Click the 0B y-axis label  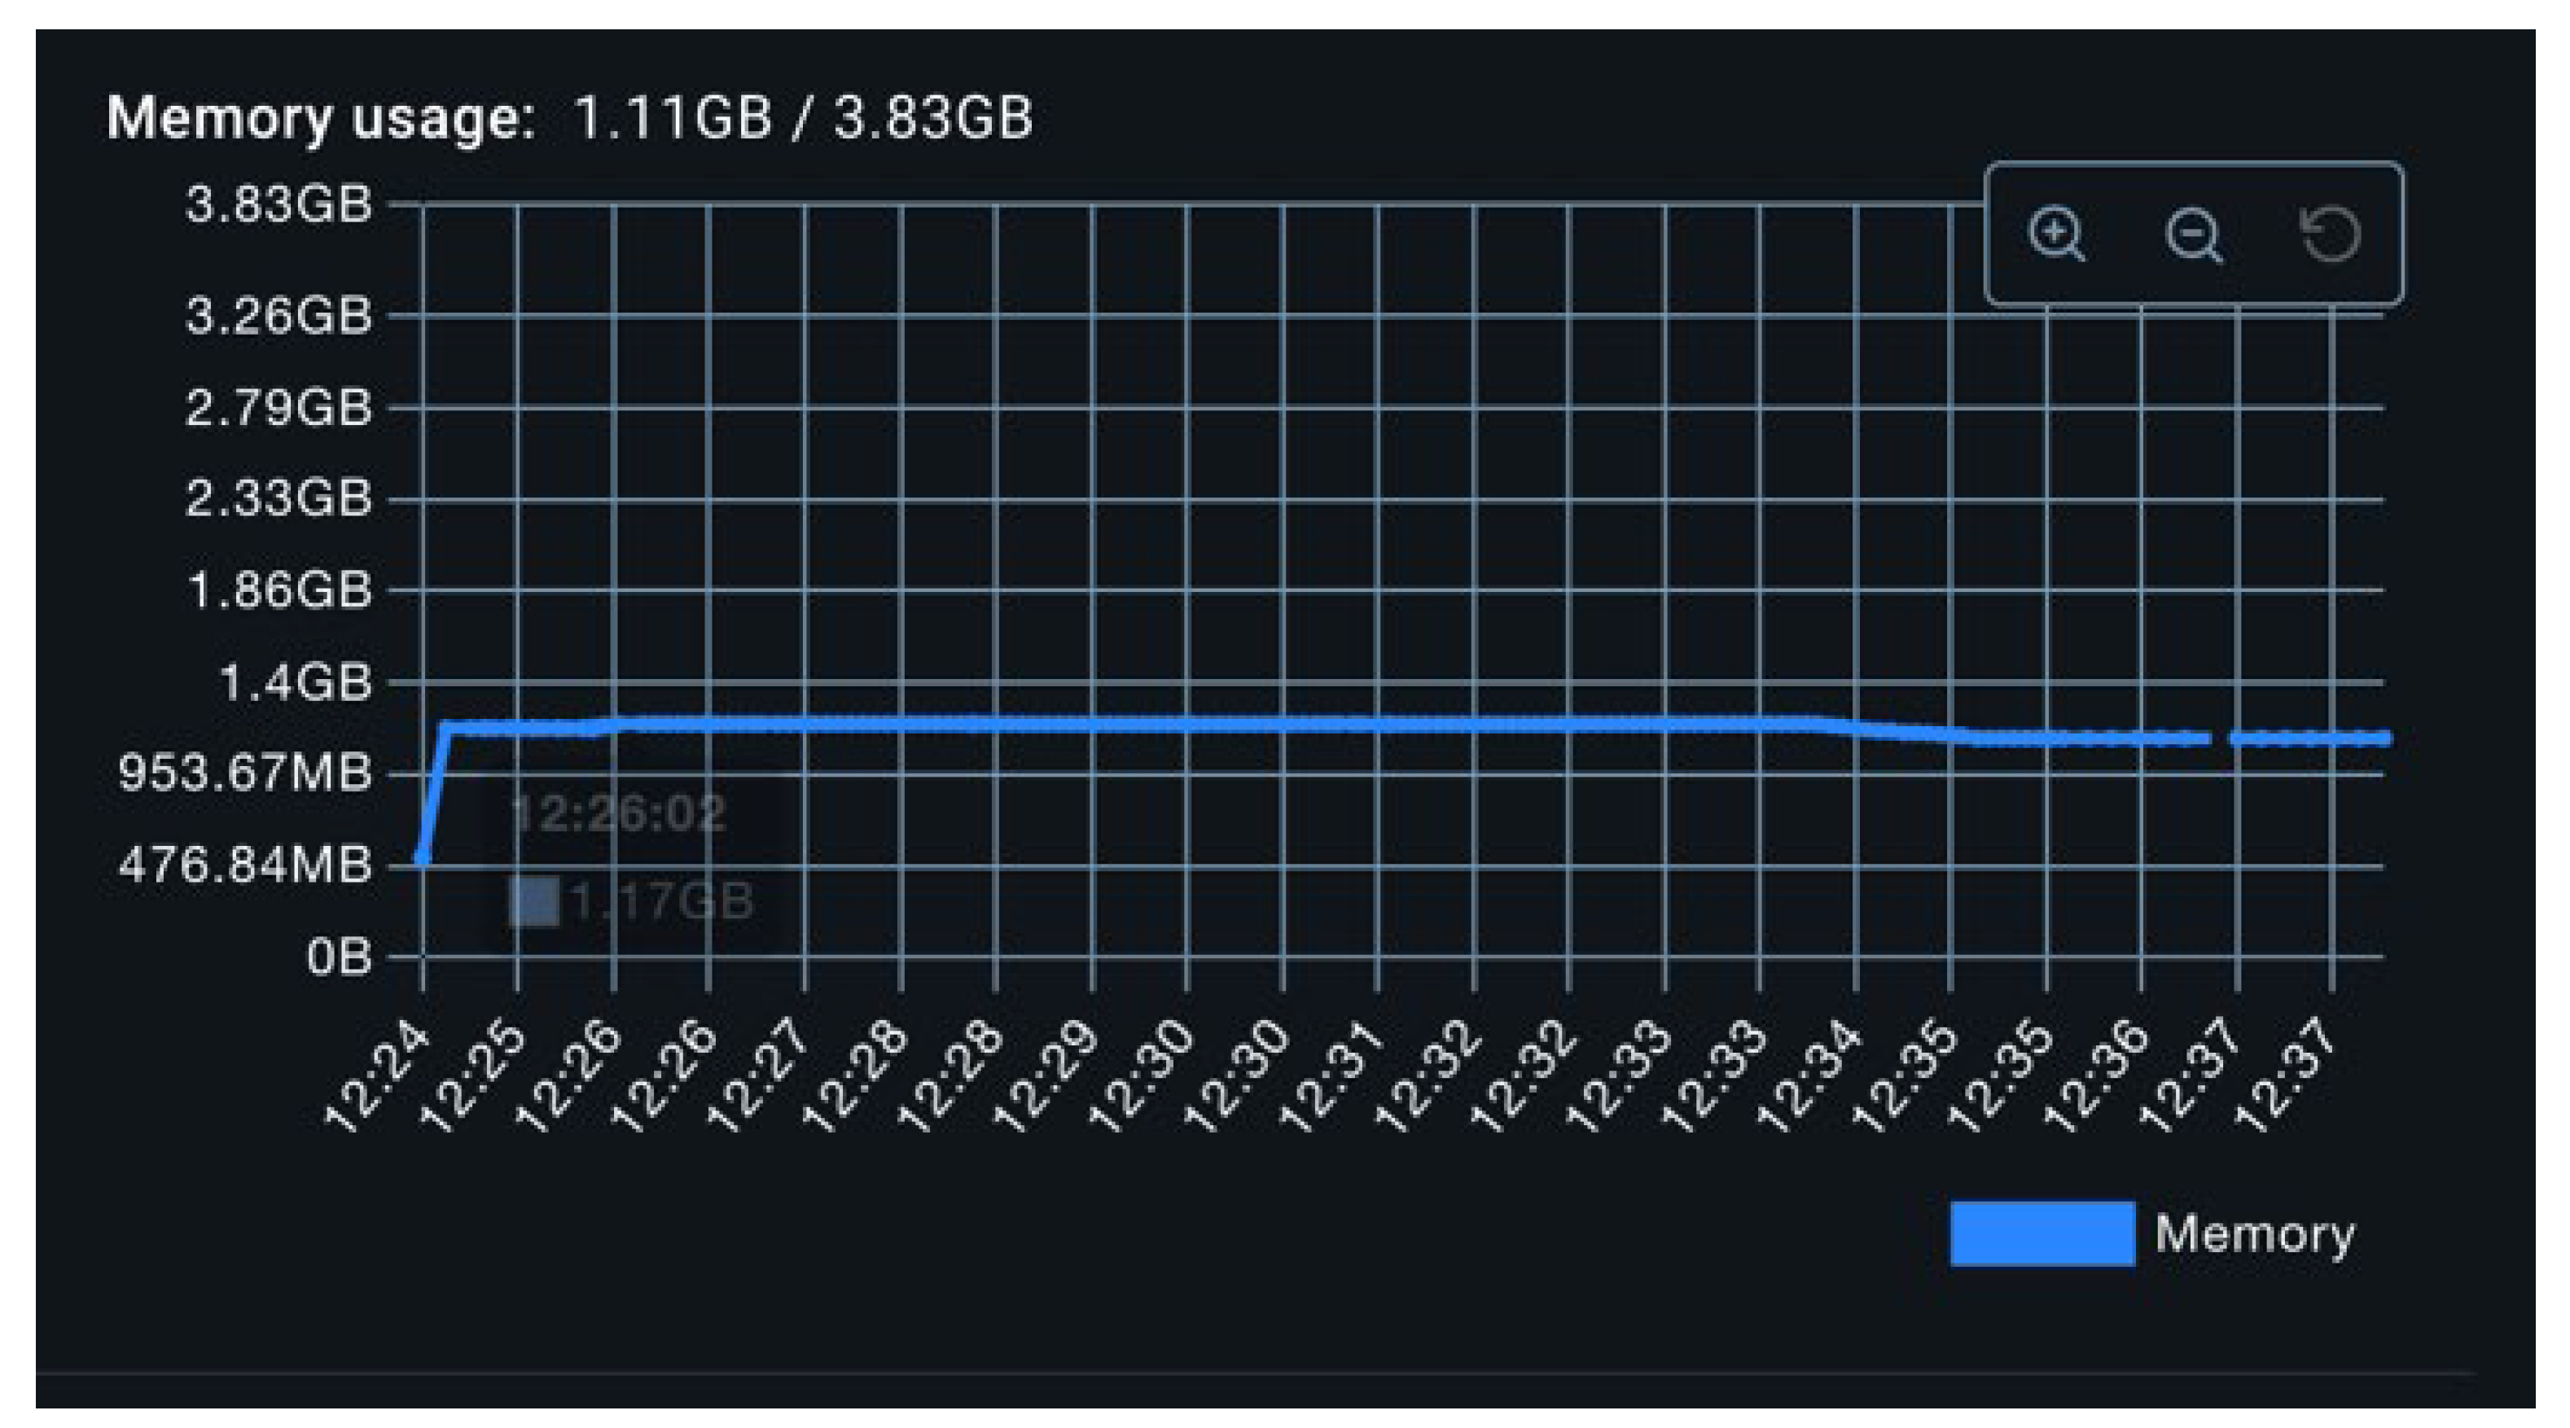coord(340,957)
